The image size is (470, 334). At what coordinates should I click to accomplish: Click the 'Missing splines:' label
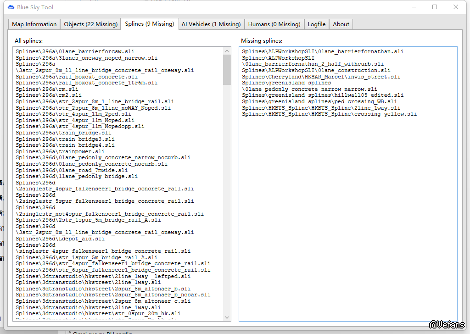pyautogui.click(x=262, y=41)
